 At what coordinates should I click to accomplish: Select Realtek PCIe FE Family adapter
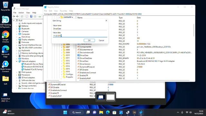pos(33,70)
